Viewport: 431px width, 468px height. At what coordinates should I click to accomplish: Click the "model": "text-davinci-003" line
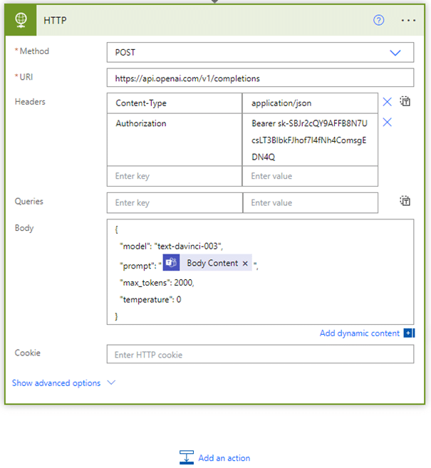[171, 246]
